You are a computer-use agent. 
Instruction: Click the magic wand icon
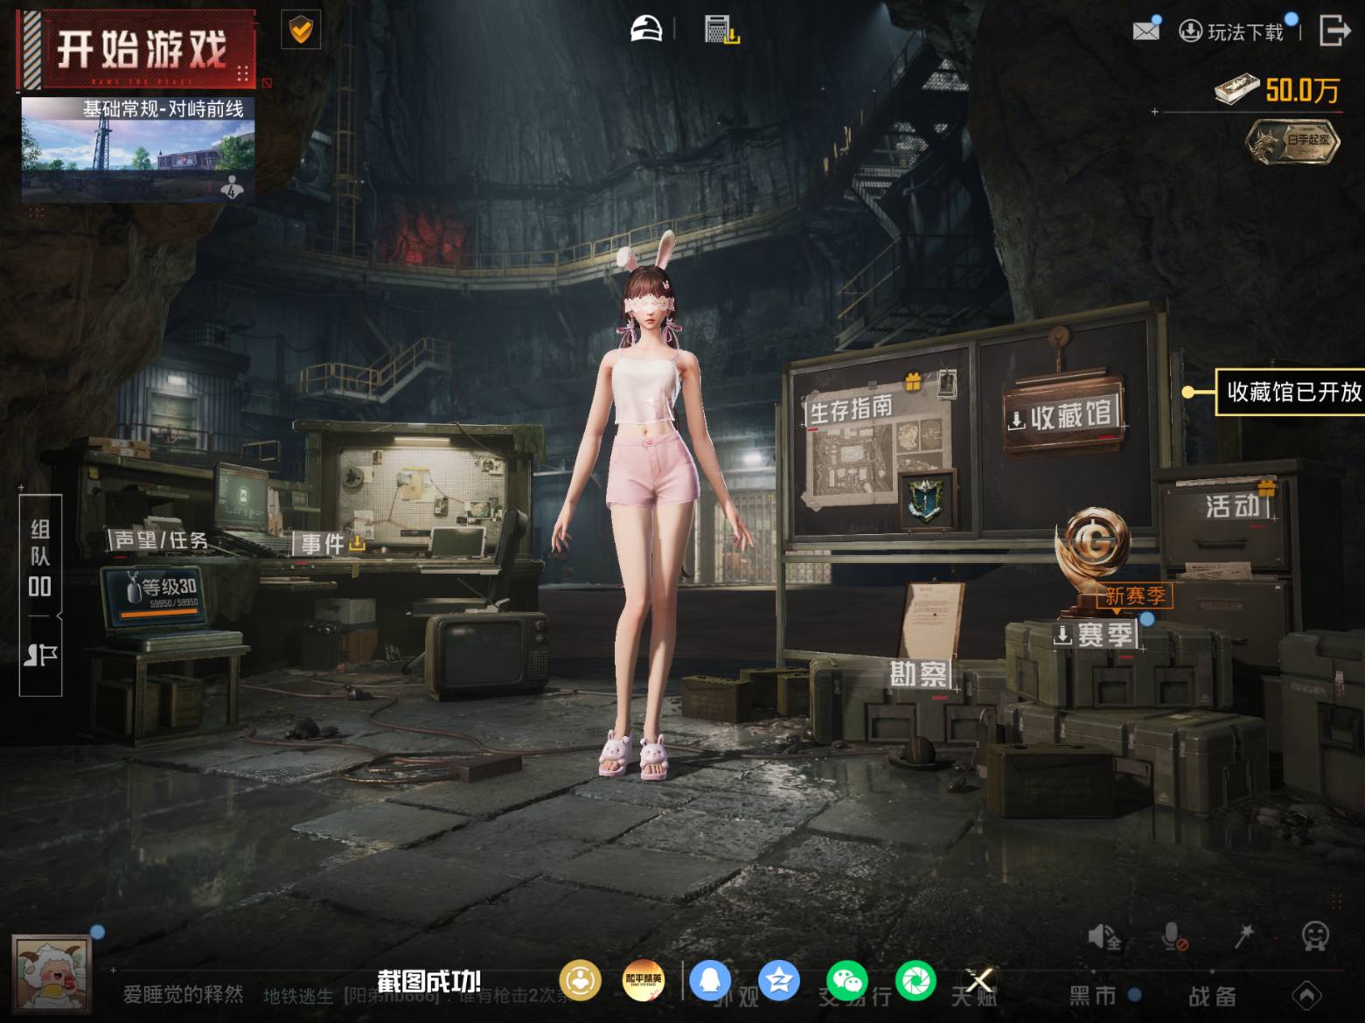click(x=1243, y=936)
